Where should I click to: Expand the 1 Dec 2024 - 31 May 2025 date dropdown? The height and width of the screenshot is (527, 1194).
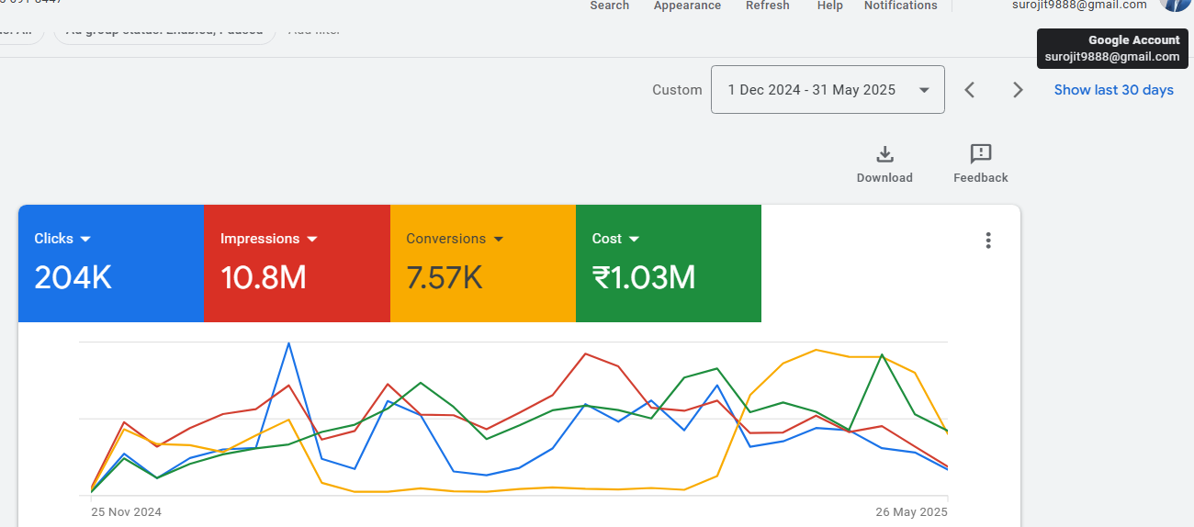[828, 90]
